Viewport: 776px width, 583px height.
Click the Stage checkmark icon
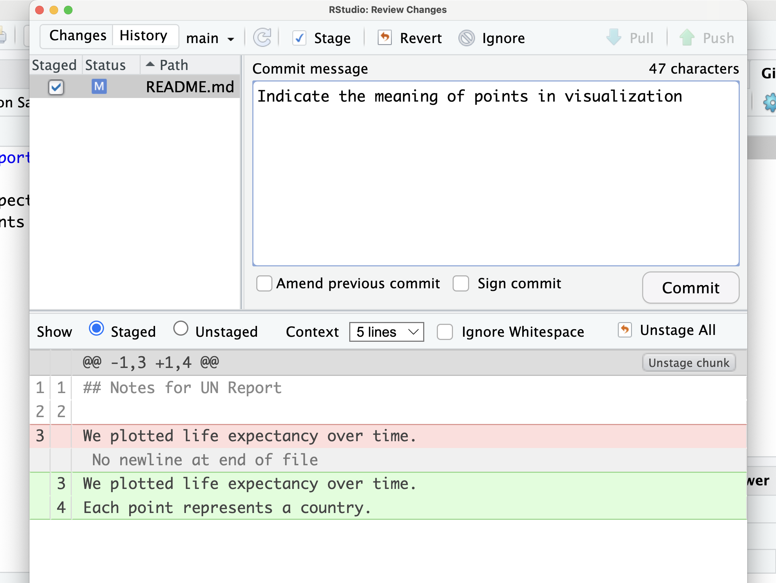[299, 38]
